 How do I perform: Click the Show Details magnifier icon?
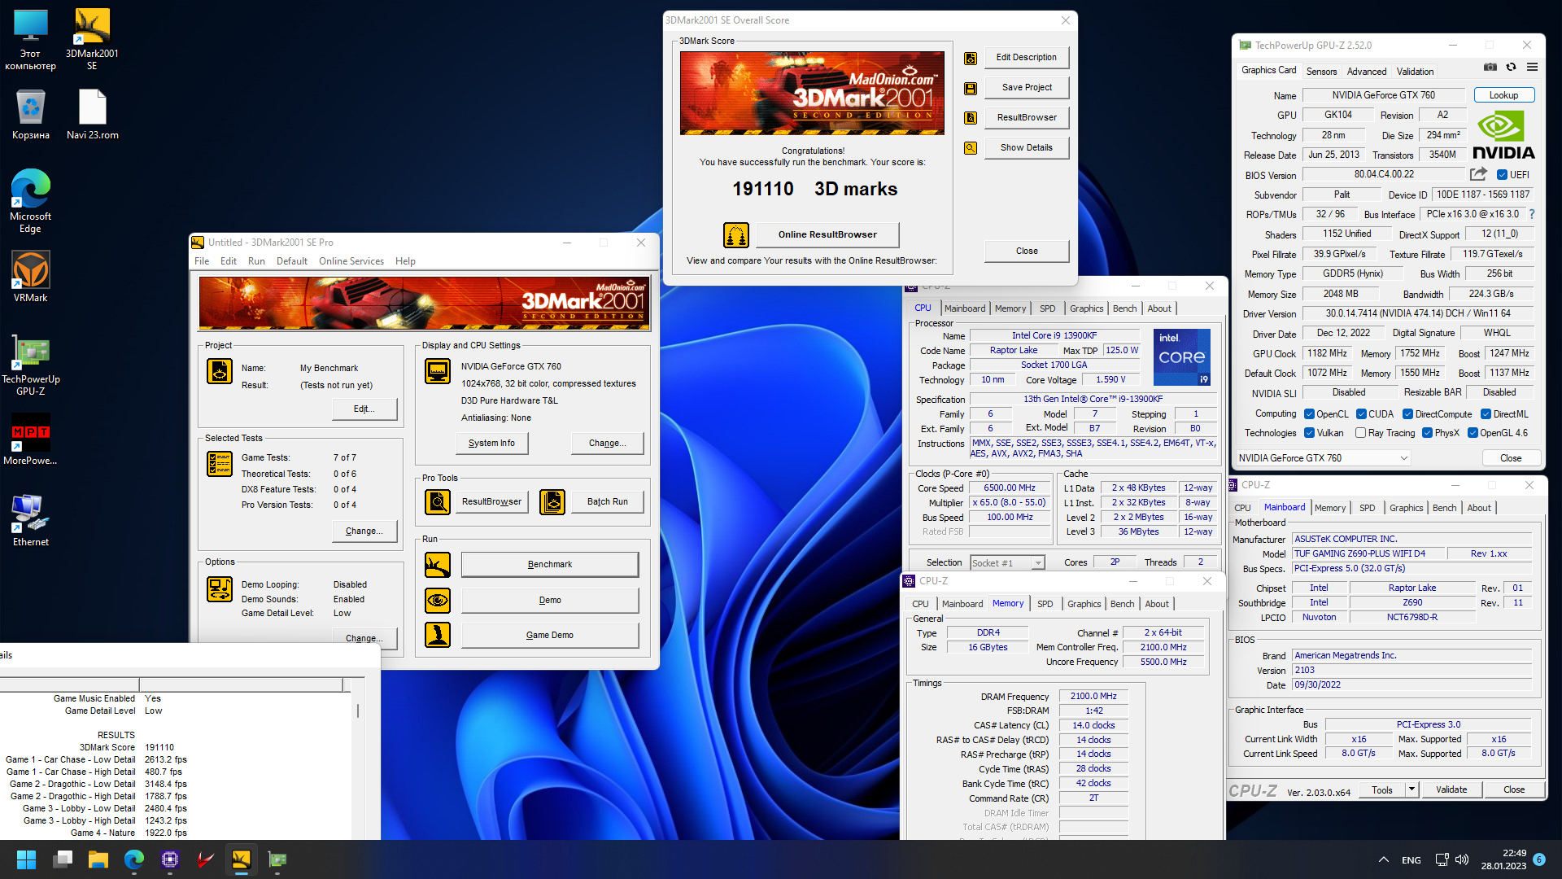[x=971, y=148]
